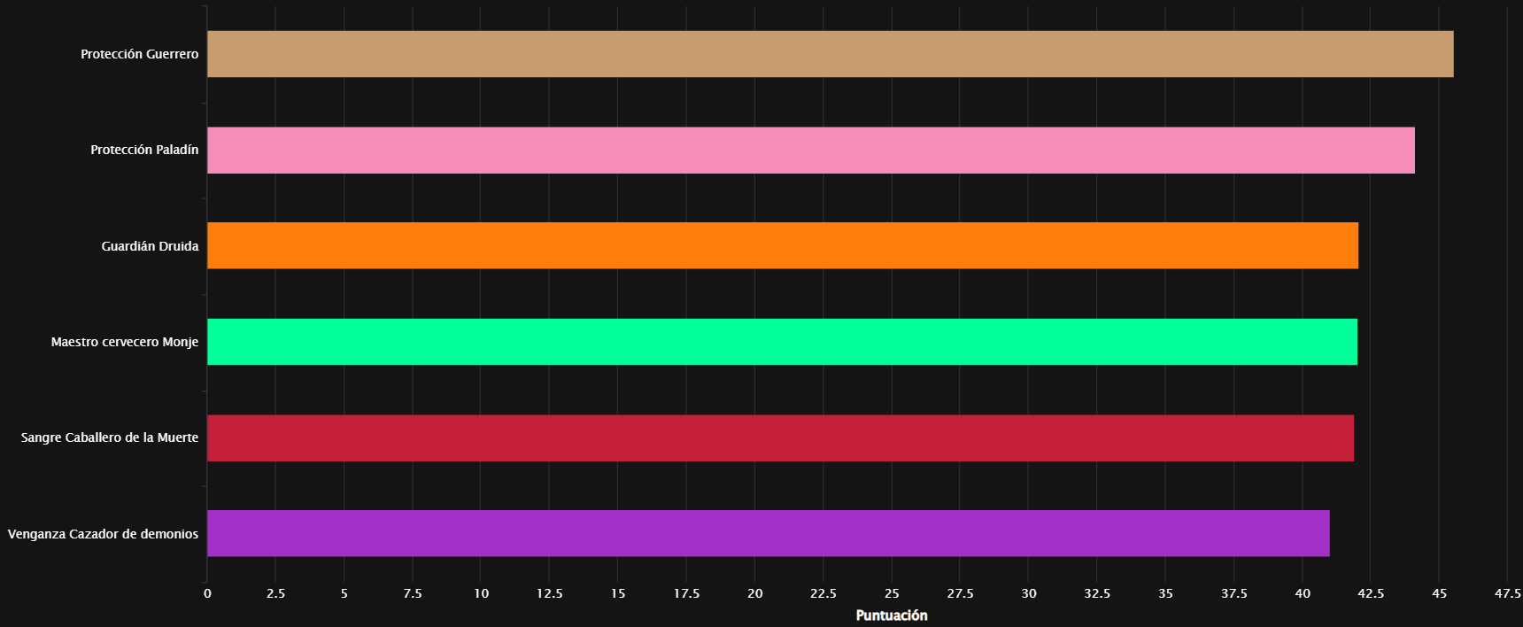The image size is (1523, 627).
Task: Click the '40' axis tick label
Action: point(1303,593)
